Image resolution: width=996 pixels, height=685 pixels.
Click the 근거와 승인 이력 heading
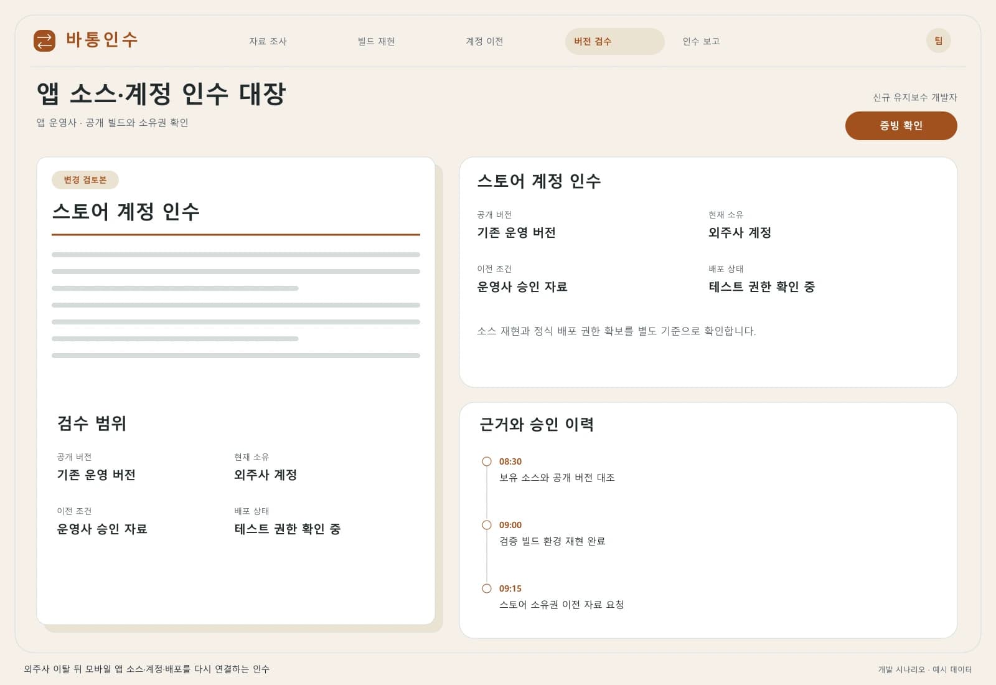point(537,425)
